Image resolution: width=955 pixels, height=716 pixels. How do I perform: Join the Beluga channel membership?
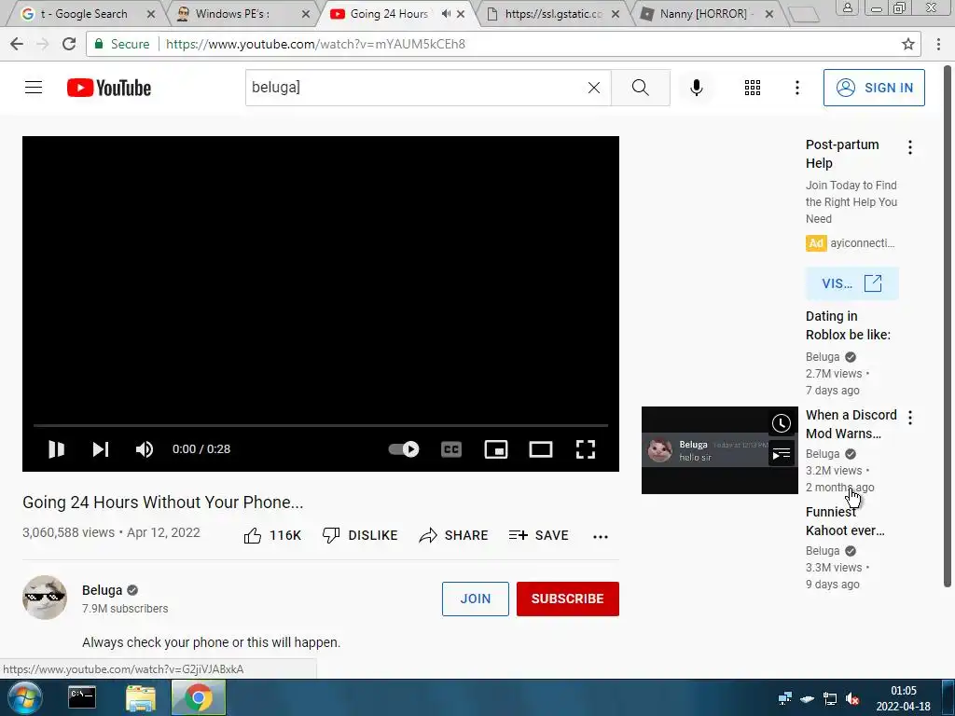point(475,599)
